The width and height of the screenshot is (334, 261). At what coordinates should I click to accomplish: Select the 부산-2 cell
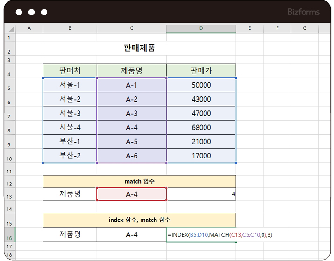[70, 156]
